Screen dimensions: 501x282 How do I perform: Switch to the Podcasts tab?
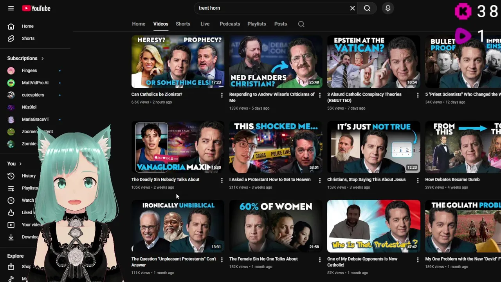coord(230,24)
